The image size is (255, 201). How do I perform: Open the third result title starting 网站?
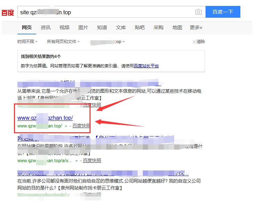(96, 139)
